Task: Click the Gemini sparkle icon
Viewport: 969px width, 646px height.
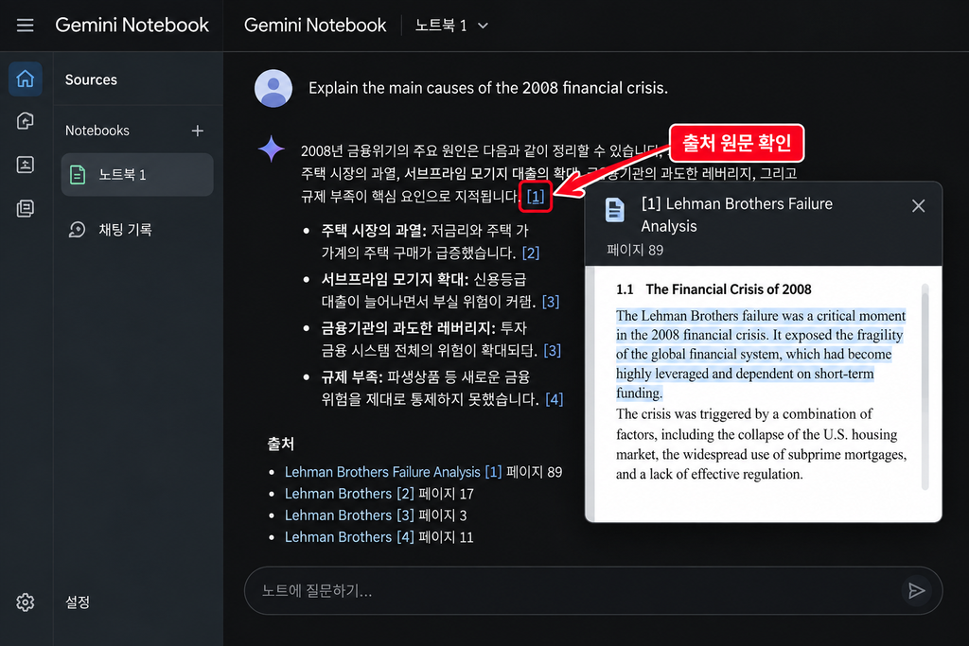Action: coord(271,148)
